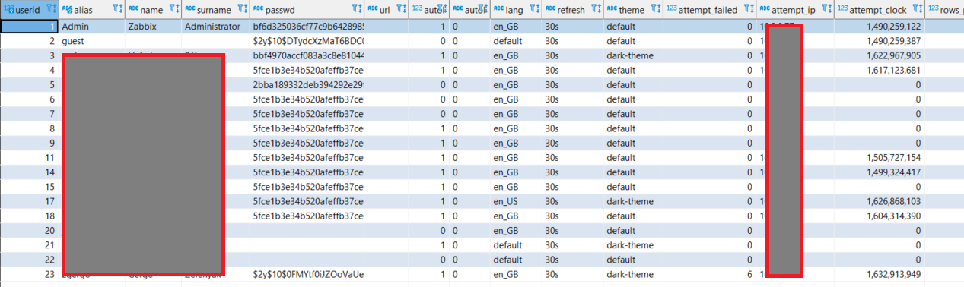
Task: Select the theme column header
Action: [633, 9]
